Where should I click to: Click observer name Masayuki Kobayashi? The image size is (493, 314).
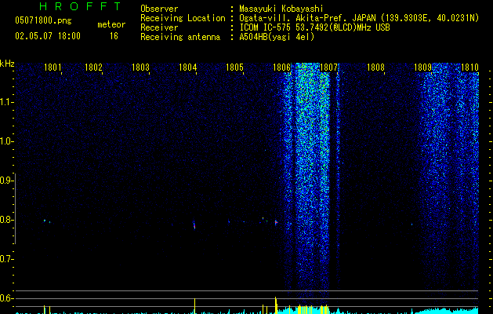pyautogui.click(x=281, y=9)
